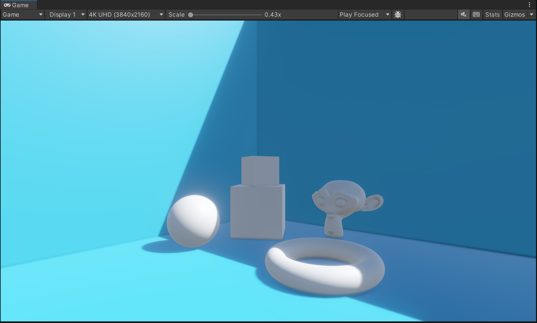
Task: Click the white sphere in the viewport
Action: tap(193, 221)
